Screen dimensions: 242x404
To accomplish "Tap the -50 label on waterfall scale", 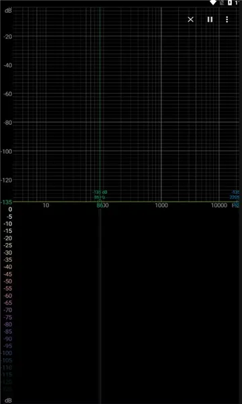I will point(7,281).
